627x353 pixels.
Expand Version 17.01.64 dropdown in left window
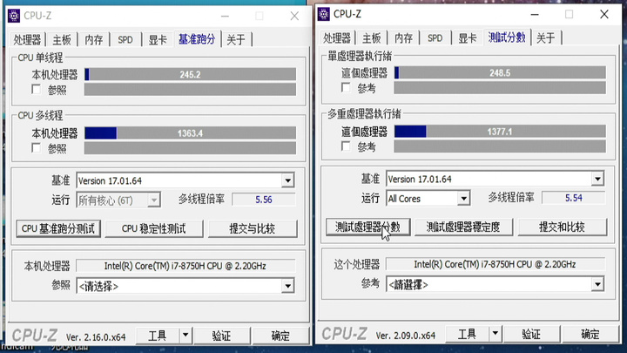287,180
